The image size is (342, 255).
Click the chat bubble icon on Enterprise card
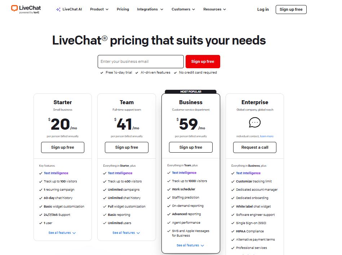(255, 122)
